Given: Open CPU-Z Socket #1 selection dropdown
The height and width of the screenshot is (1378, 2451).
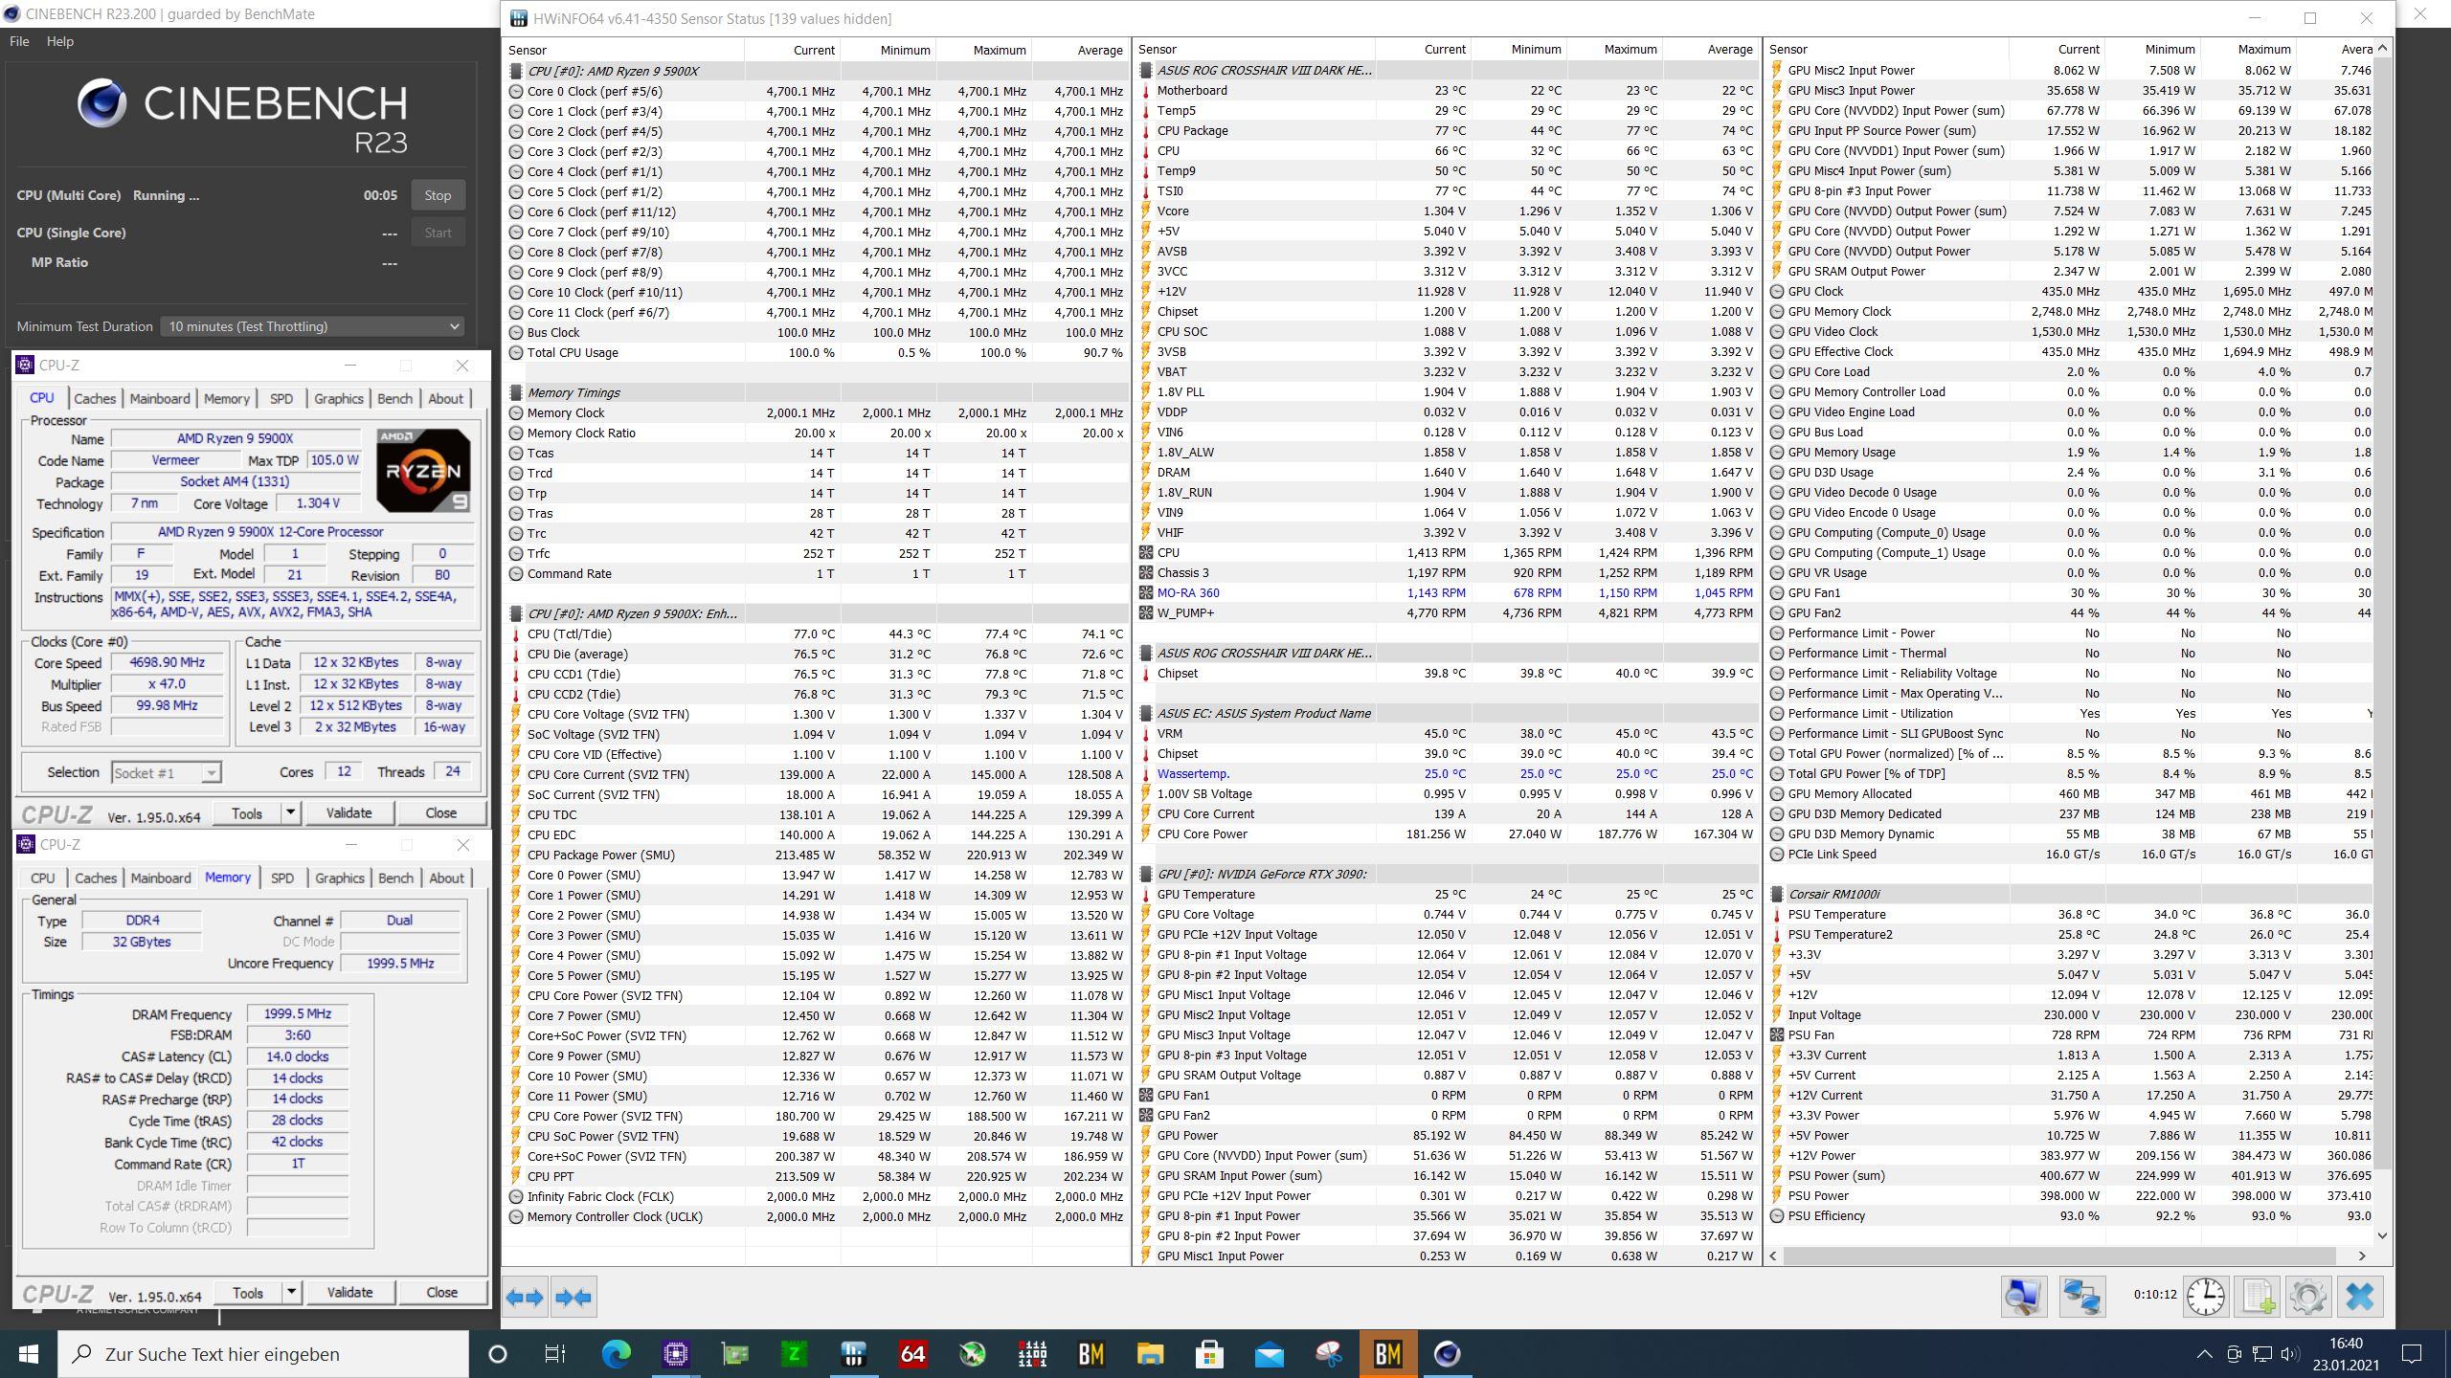Looking at the screenshot, I should [x=167, y=772].
